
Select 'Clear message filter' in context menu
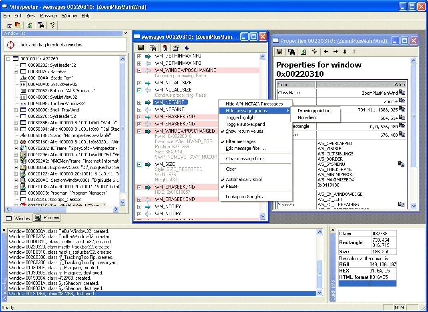point(245,159)
